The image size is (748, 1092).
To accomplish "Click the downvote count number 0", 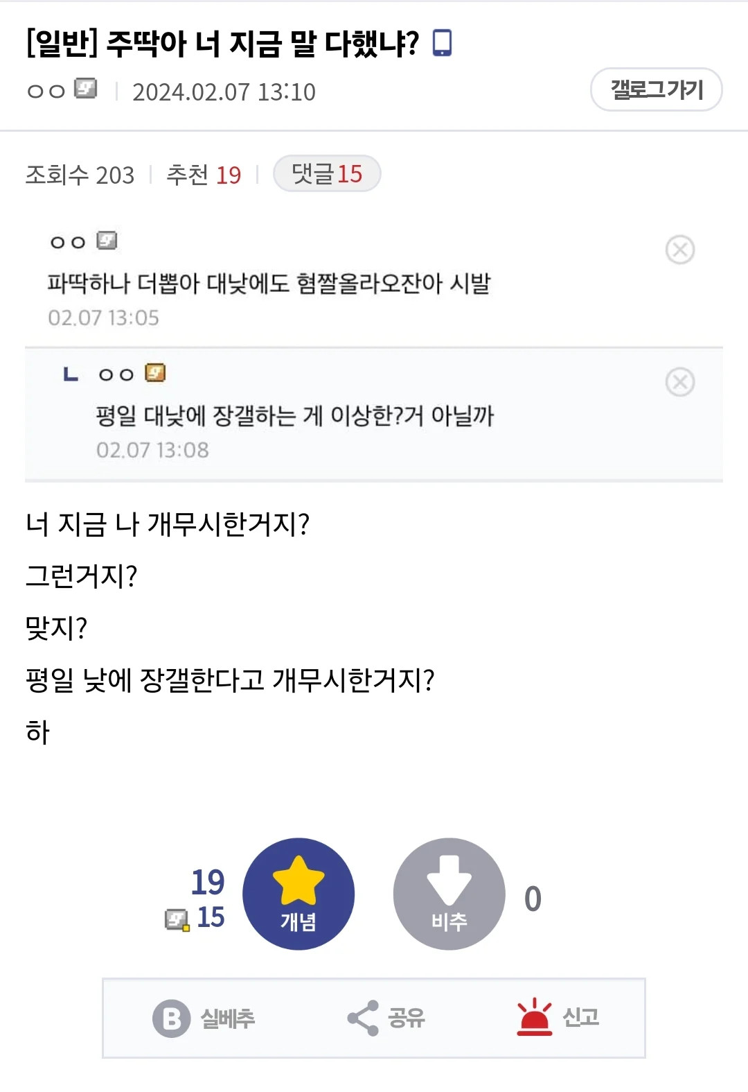I will (533, 899).
